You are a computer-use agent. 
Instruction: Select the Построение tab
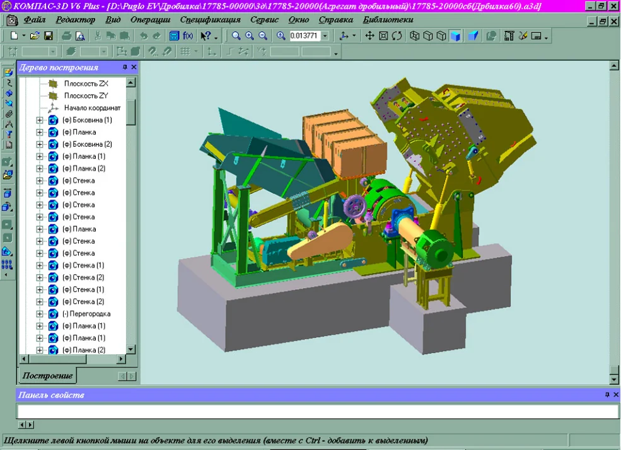tap(47, 376)
